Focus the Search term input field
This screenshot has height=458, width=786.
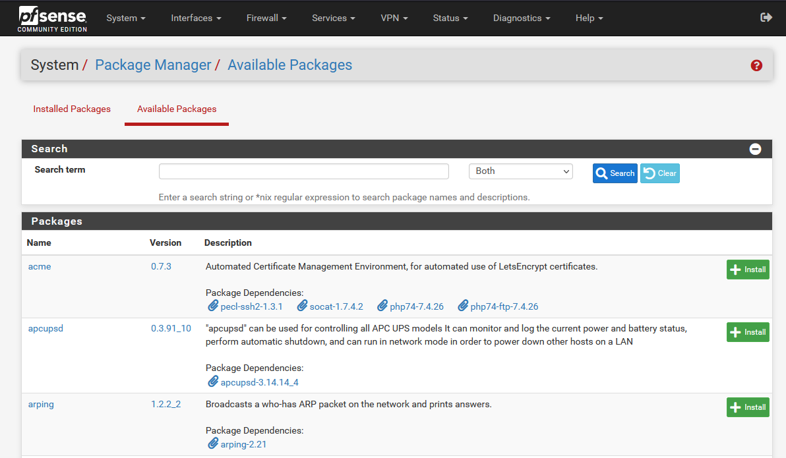[304, 171]
